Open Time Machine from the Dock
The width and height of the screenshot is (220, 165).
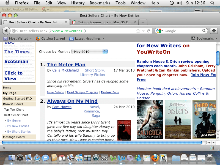[96, 158]
